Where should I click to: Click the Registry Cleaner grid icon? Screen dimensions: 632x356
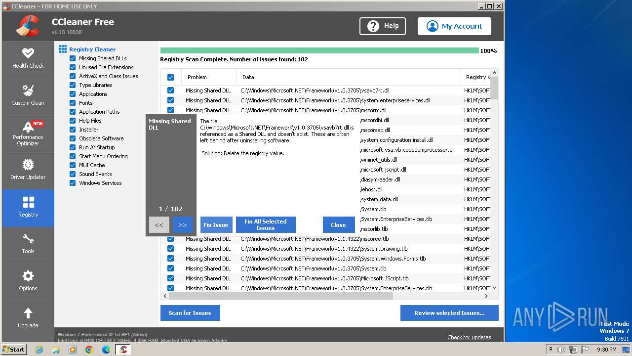(63, 49)
